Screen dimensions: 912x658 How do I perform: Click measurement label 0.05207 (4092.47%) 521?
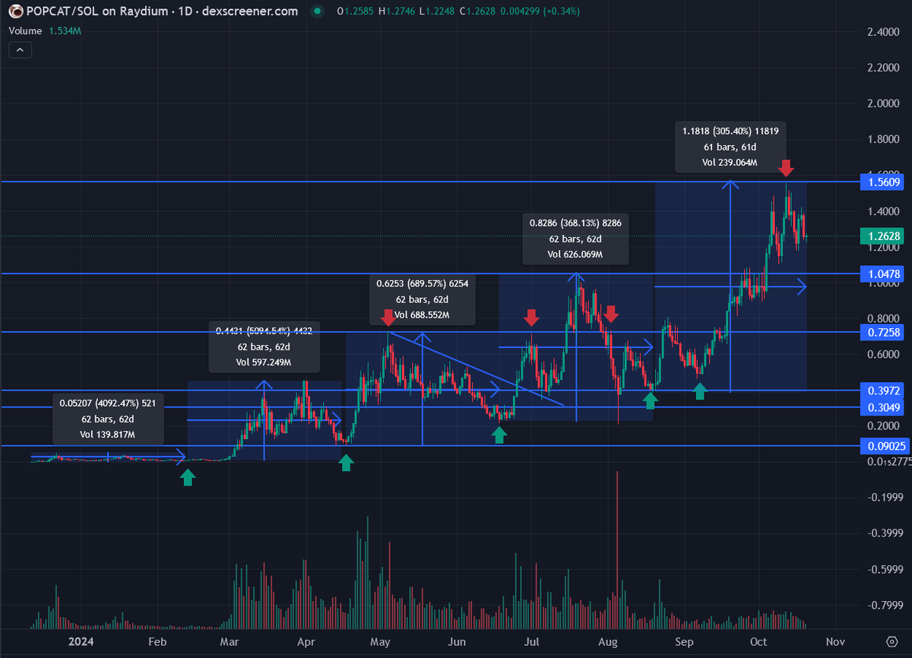coord(107,403)
